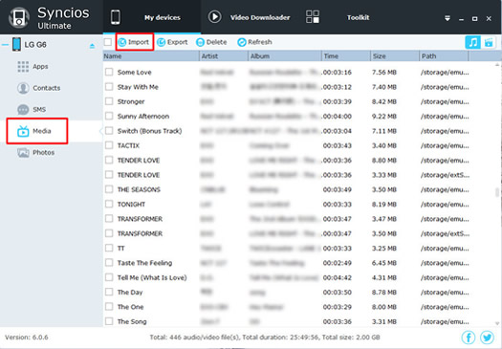Screen dimensions: 502x349
Task: Click the Contacts person icon
Action: point(23,88)
